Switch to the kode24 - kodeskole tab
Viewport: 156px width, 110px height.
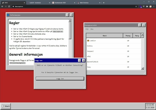38,3
